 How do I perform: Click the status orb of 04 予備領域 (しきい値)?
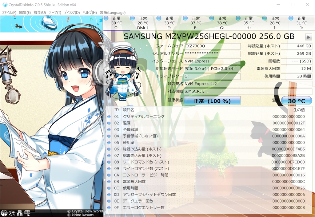(x=109, y=136)
